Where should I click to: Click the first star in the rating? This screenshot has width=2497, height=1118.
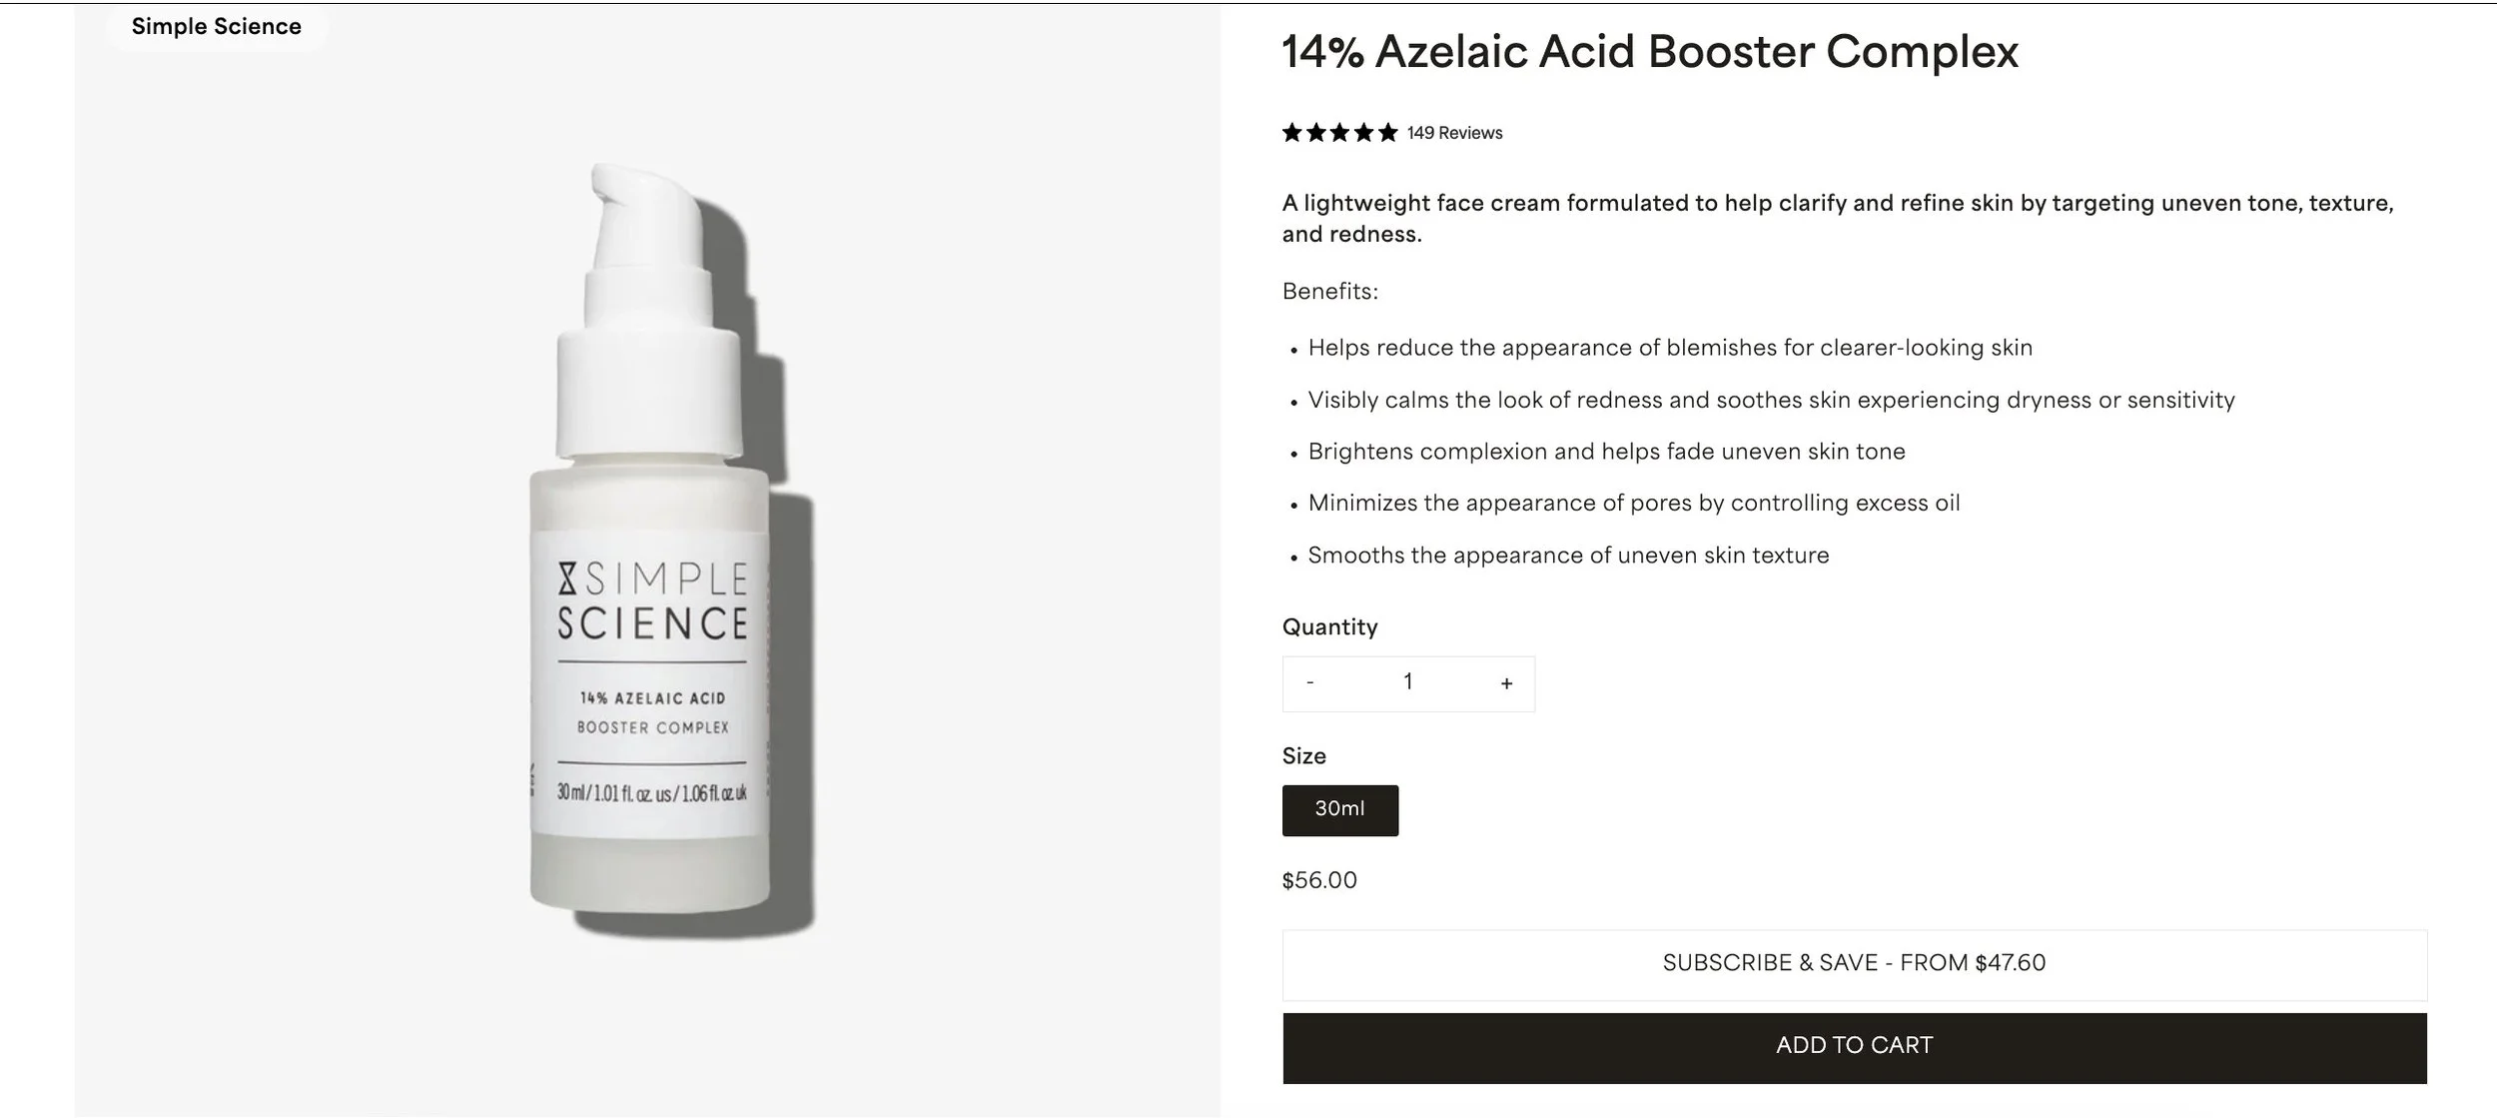(x=1292, y=133)
